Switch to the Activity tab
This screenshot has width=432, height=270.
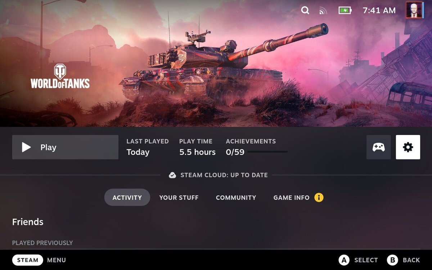[x=127, y=197]
